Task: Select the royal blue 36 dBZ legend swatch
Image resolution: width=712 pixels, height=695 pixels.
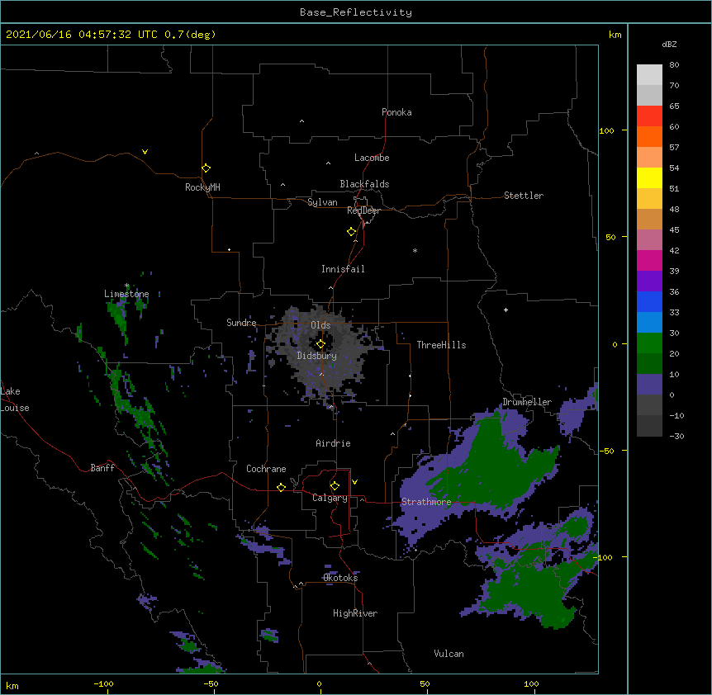Action: 649,301
